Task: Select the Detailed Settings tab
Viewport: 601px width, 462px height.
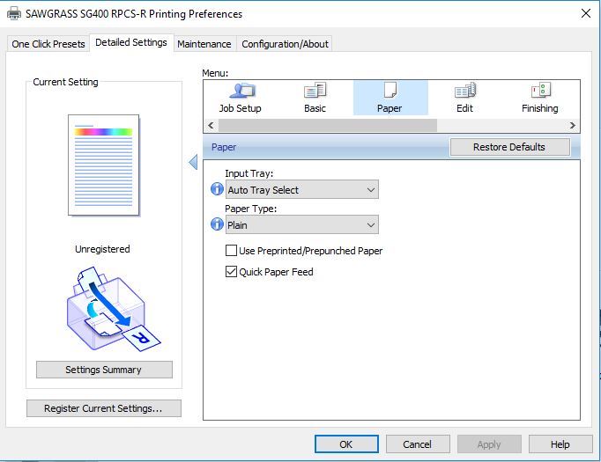Action: 131,42
